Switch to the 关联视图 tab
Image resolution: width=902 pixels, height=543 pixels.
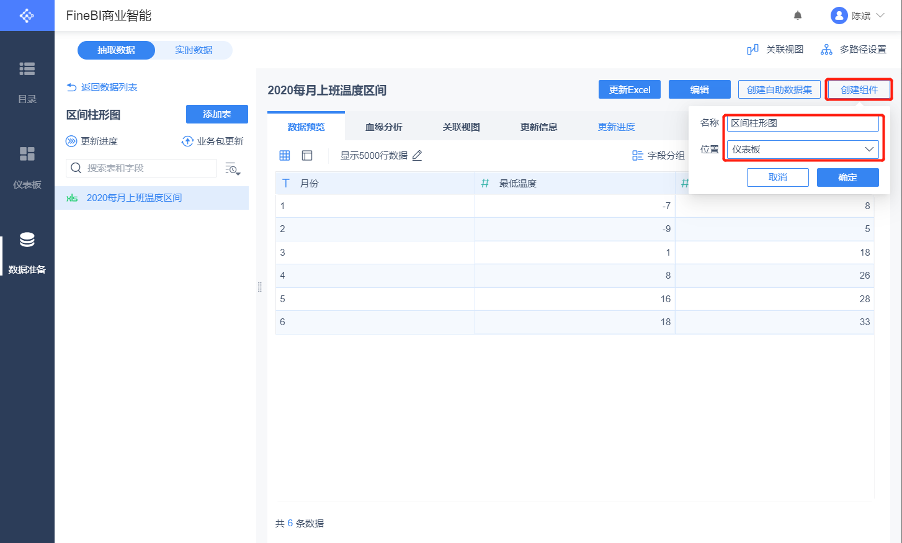462,127
